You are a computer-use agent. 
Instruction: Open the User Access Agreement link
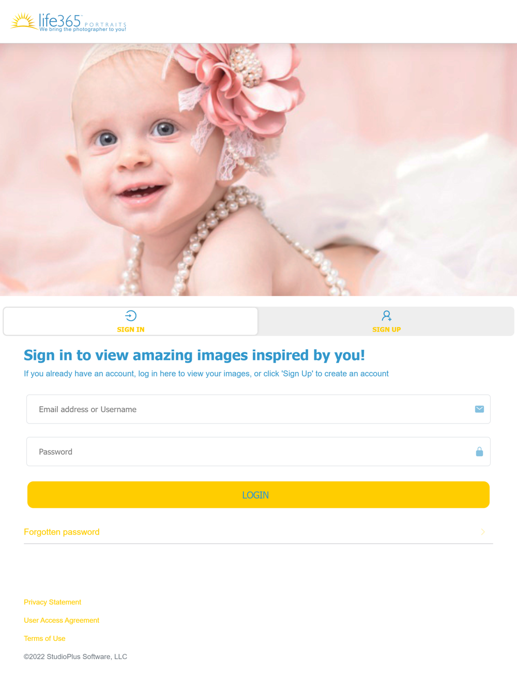click(62, 620)
